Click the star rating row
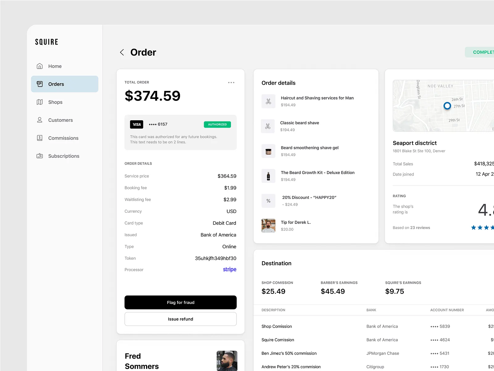Image resolution: width=494 pixels, height=371 pixels. coord(482,228)
